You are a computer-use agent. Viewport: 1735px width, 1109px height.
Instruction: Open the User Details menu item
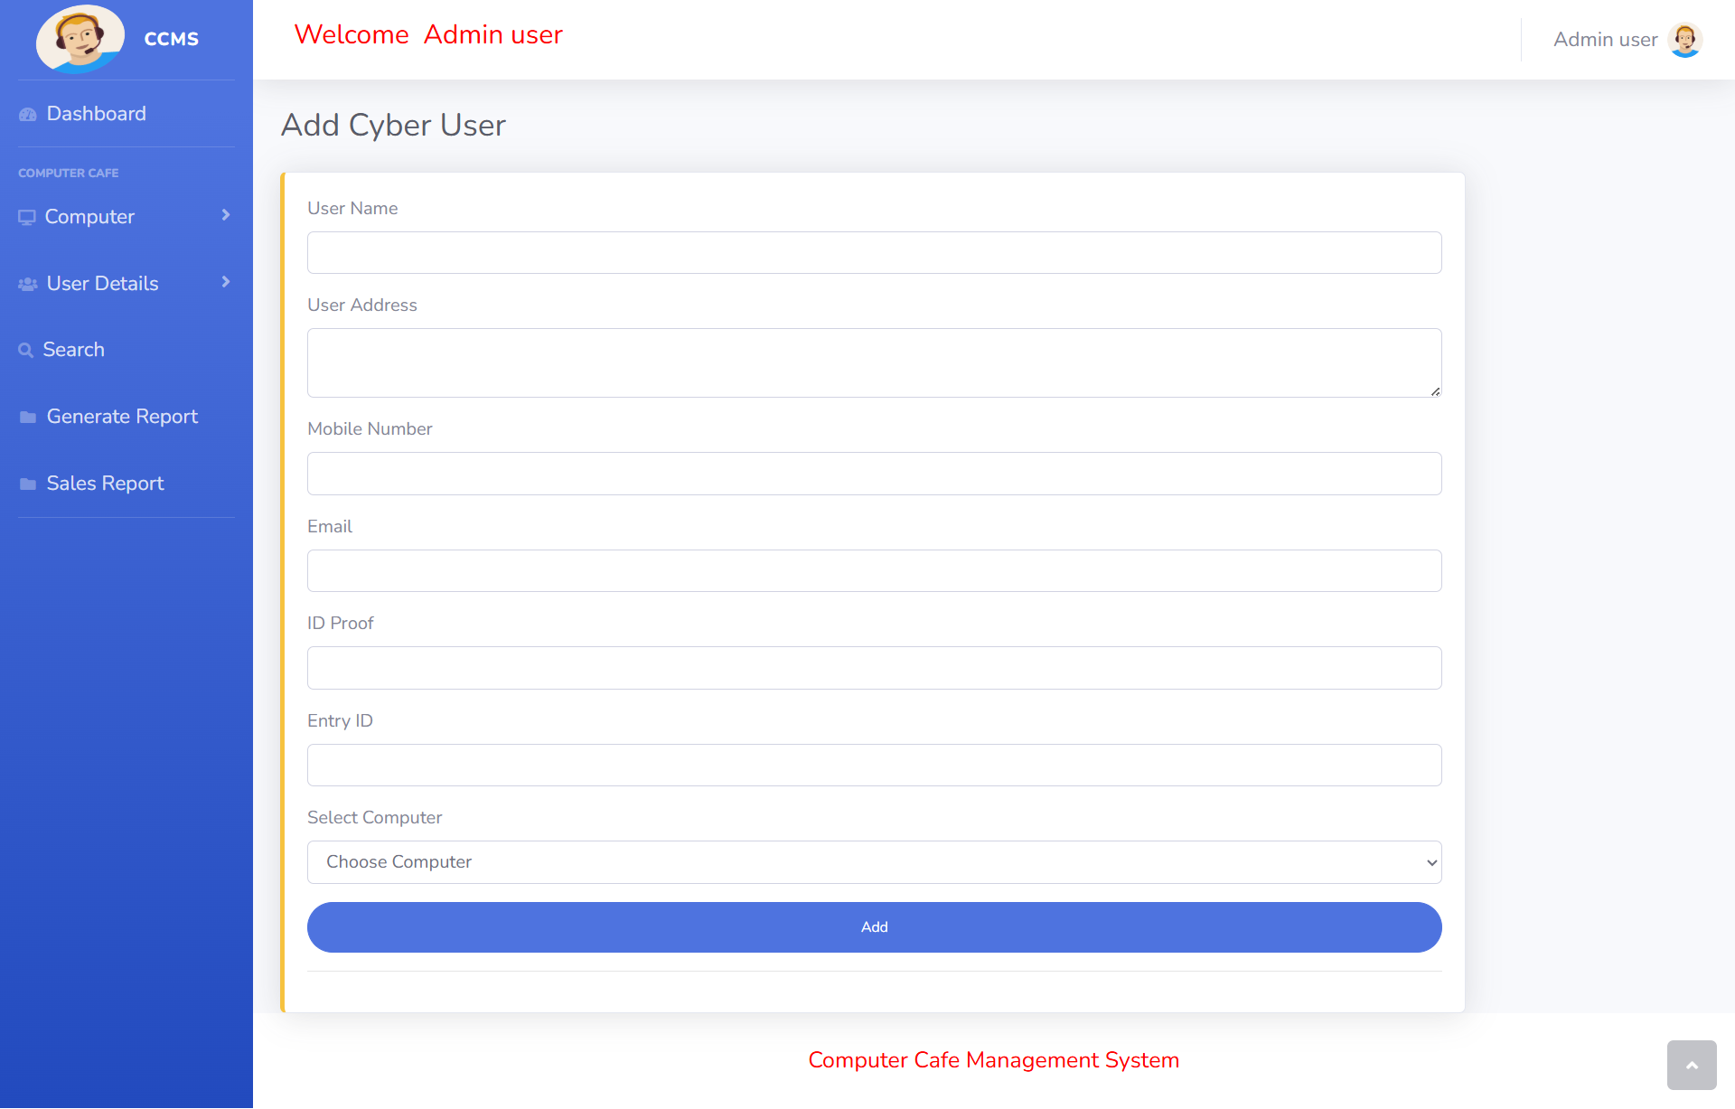127,284
